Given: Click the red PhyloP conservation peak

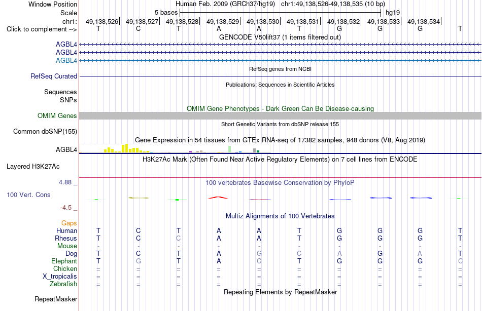Looking at the screenshot, I should (218, 198).
